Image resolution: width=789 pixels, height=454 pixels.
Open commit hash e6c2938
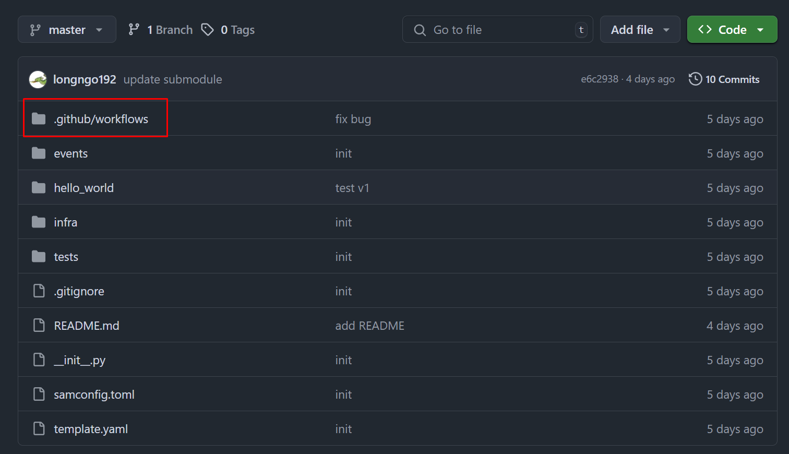point(600,79)
